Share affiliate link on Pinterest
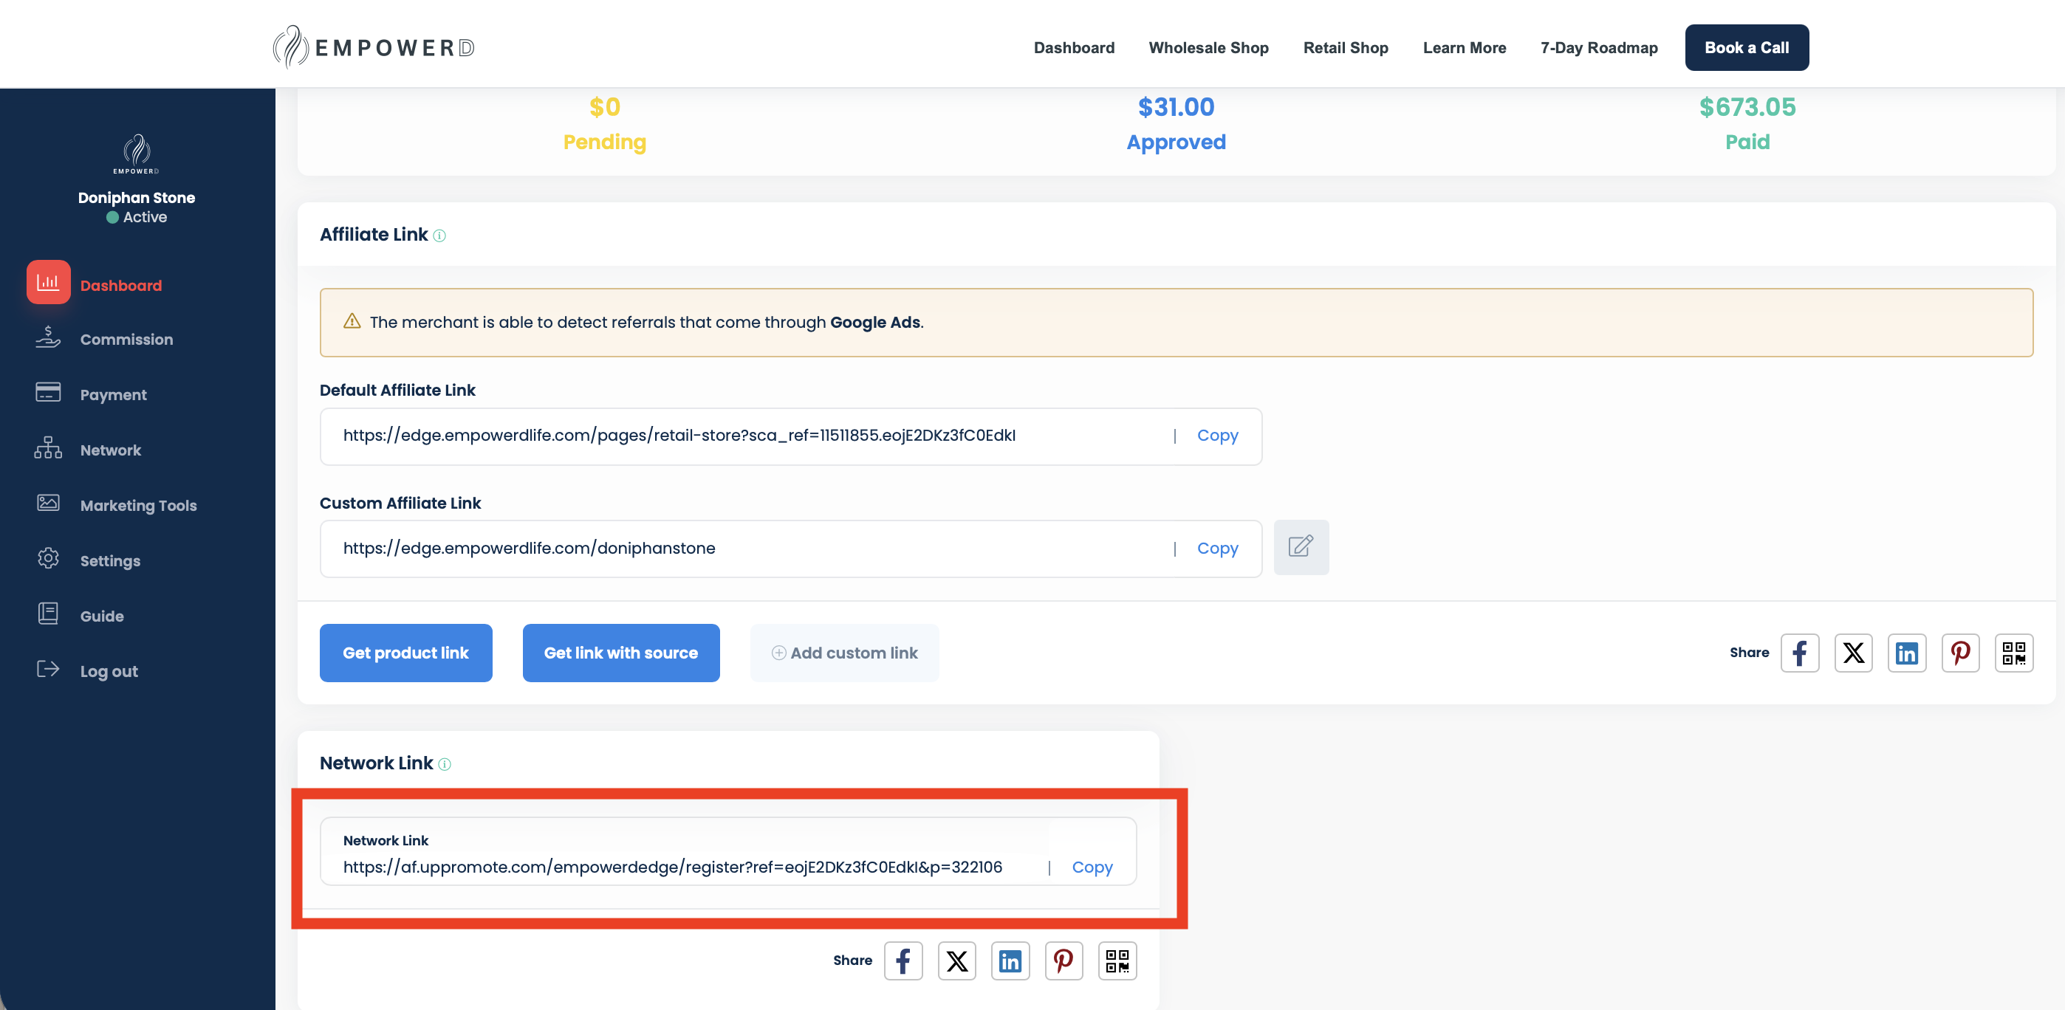This screenshot has height=1010, width=2065. (x=1960, y=653)
